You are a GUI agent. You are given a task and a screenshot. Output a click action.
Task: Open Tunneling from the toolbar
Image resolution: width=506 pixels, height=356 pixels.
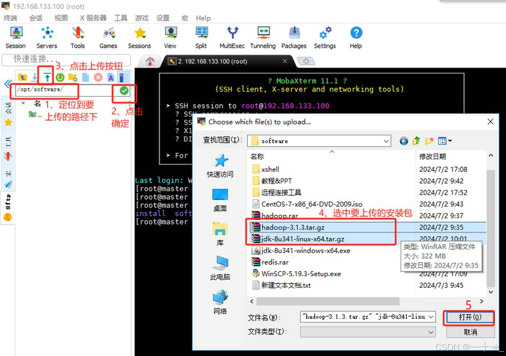point(263,37)
